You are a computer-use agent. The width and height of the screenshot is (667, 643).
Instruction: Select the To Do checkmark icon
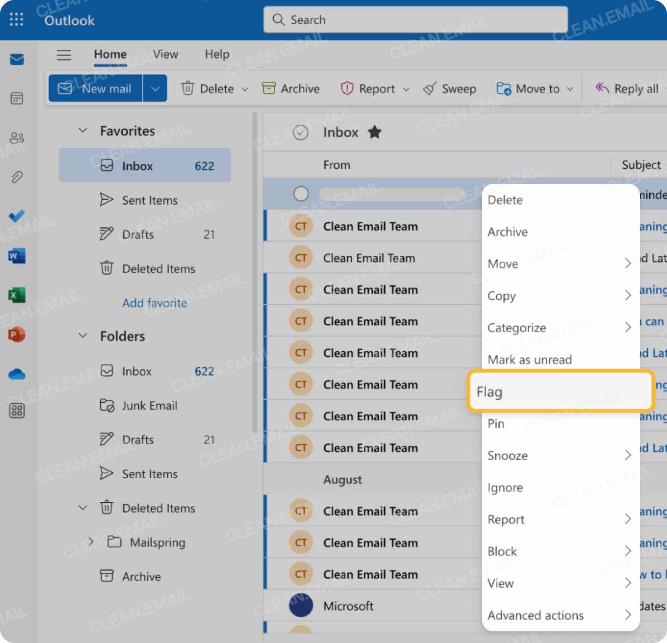[17, 216]
